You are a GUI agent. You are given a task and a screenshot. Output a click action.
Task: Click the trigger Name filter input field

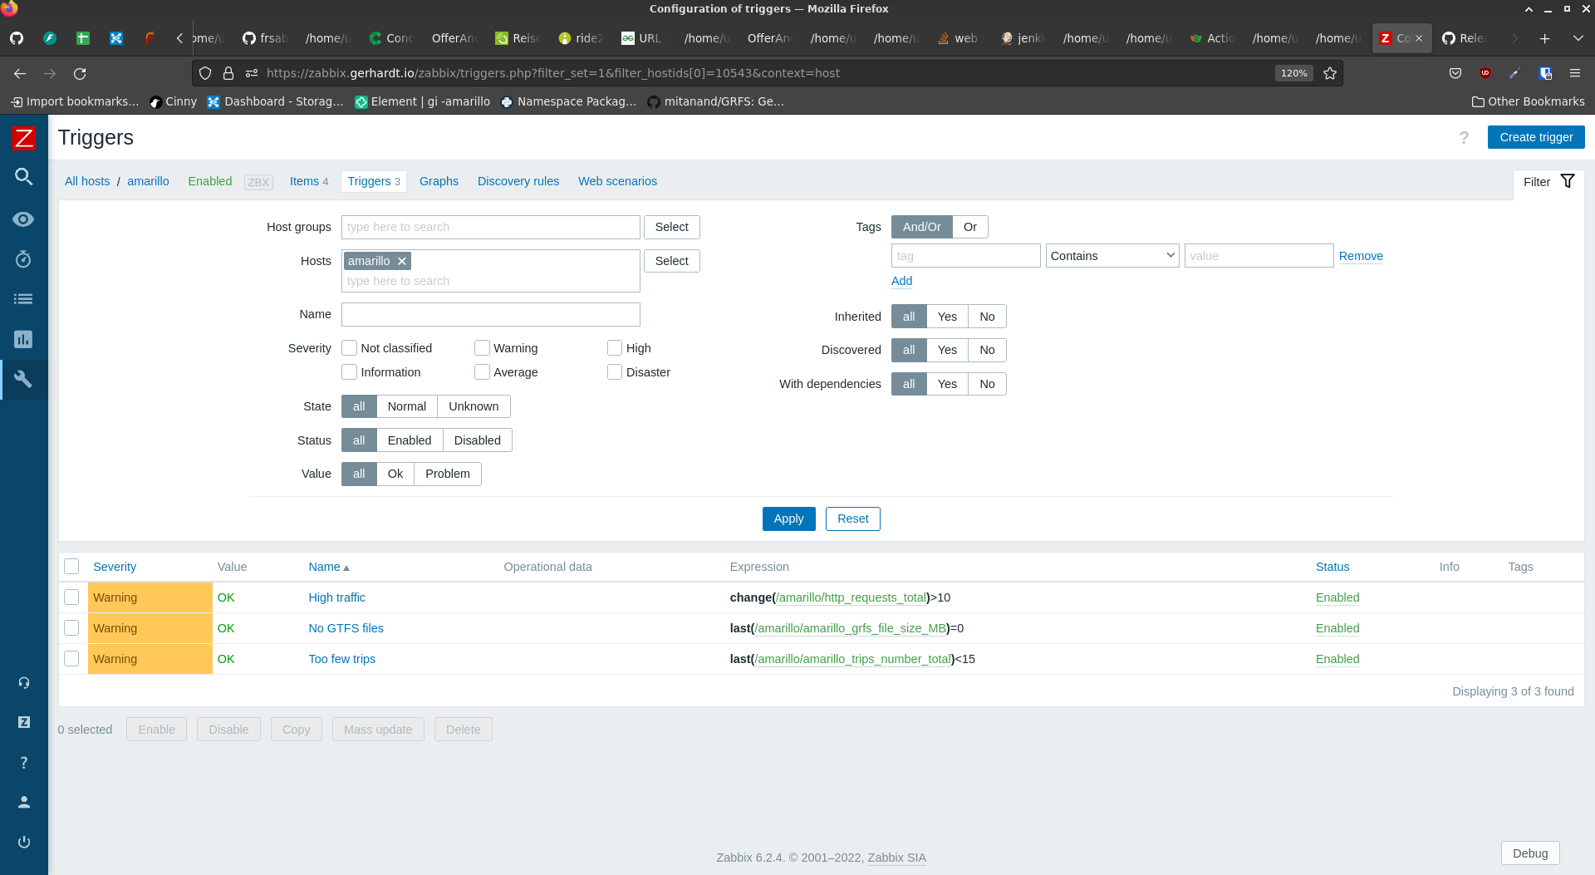[x=490, y=314]
